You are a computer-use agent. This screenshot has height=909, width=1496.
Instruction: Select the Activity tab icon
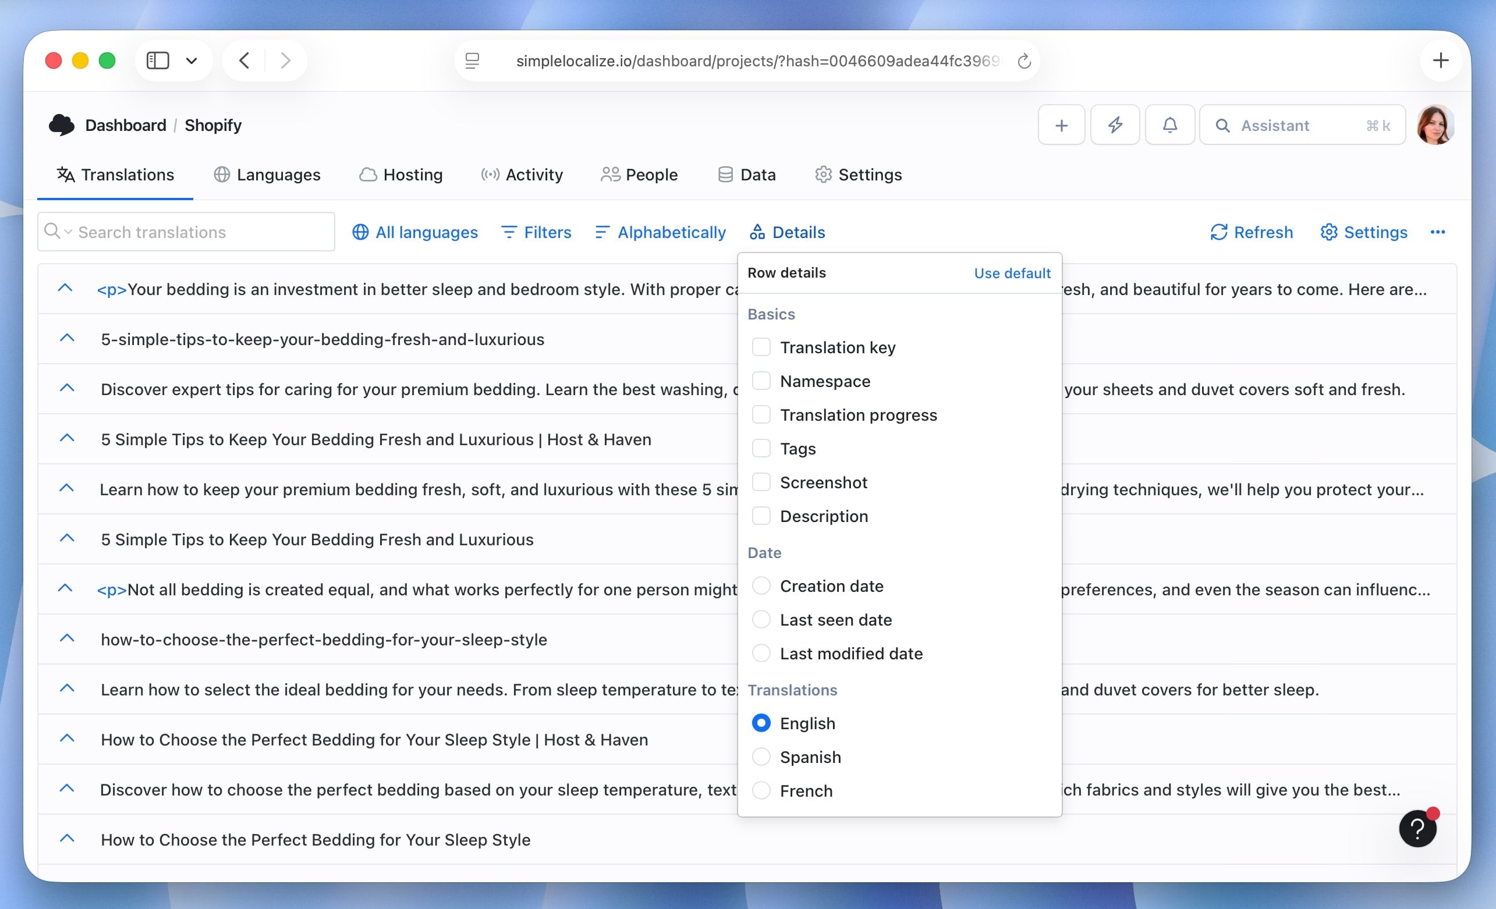490,174
